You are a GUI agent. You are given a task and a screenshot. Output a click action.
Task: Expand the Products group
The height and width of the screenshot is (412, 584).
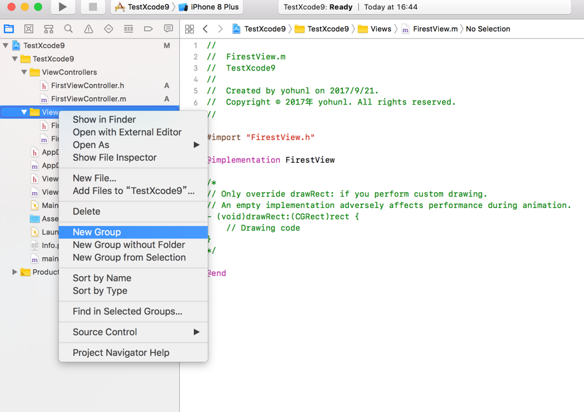tap(15, 272)
